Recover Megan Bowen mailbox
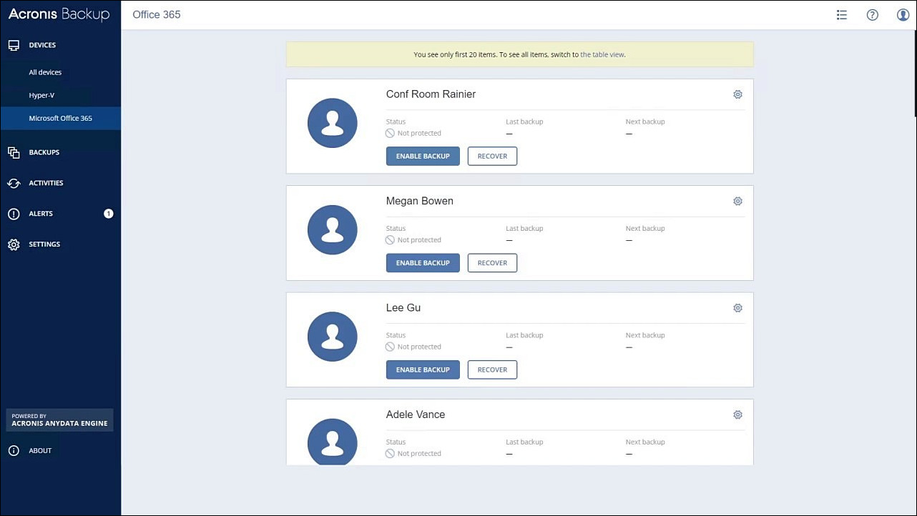This screenshot has width=917, height=516. point(492,263)
